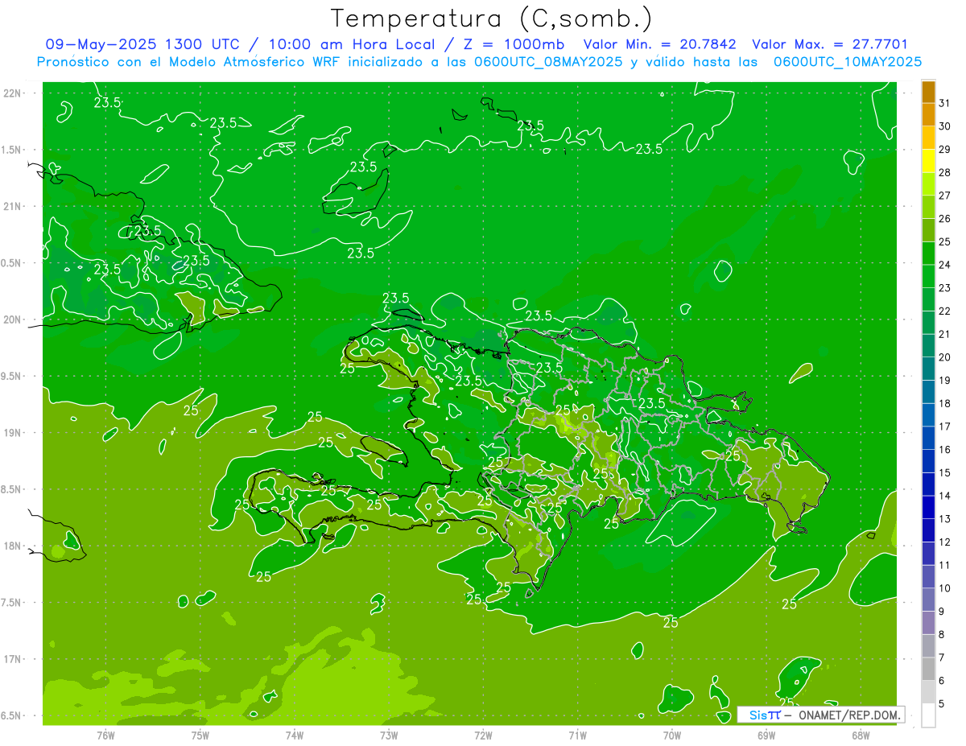Click the '20N' latitude axis label
Viewport: 966px width, 746px height.
click(13, 320)
